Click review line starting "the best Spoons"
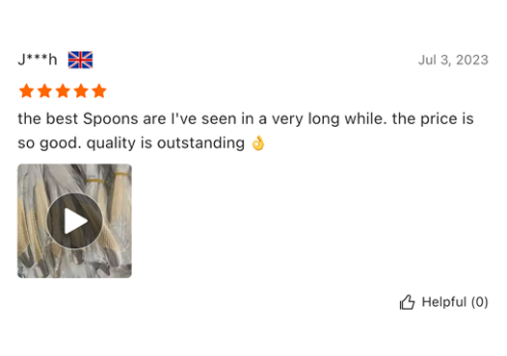Viewport: 507px width, 356px height. tap(246, 118)
